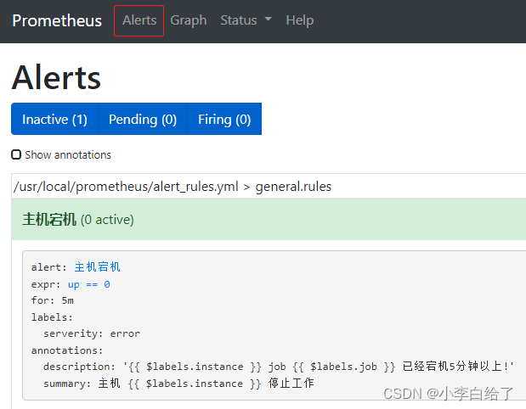This screenshot has width=526, height=409.
Task: Select the summary annotation line
Action: 178,384
